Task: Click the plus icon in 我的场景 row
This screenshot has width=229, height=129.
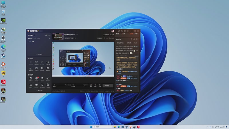Action: coord(49,38)
